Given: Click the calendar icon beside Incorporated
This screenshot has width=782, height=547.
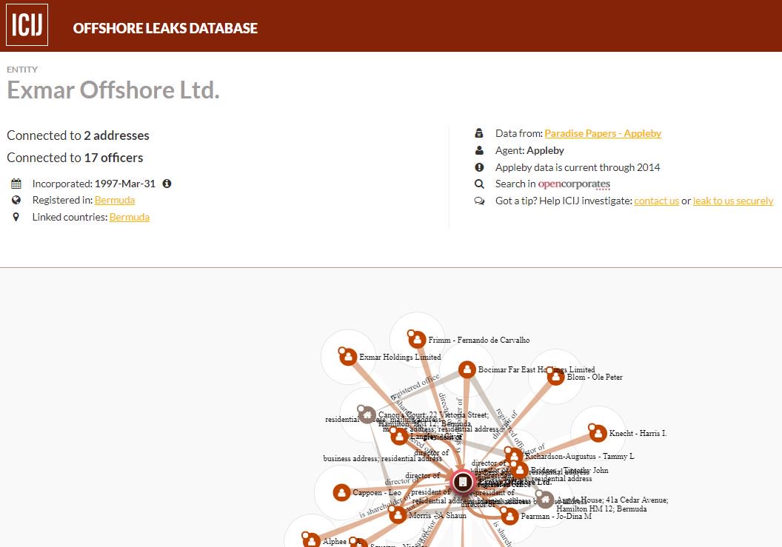Looking at the screenshot, I should pos(16,184).
